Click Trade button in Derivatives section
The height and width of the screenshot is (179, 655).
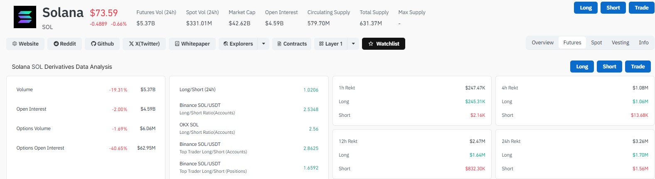638,67
